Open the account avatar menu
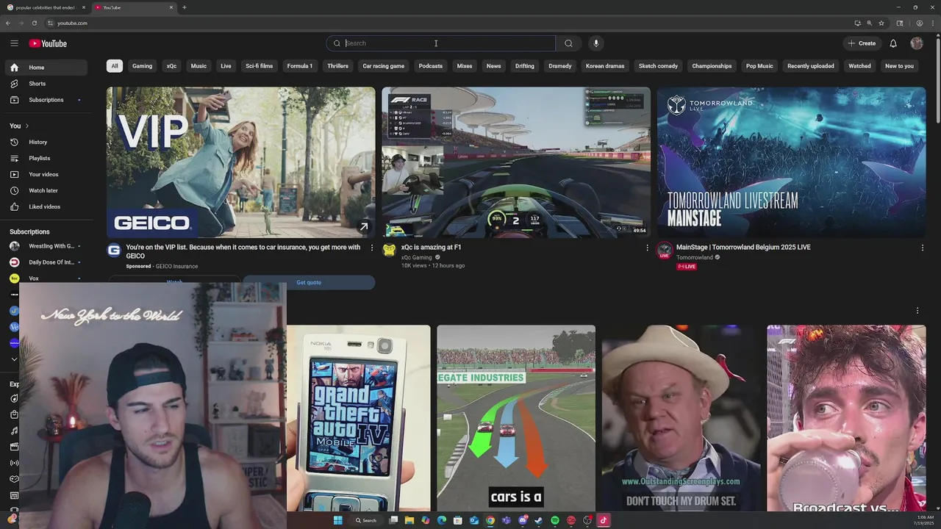The width and height of the screenshot is (941, 529). pyautogui.click(x=916, y=43)
